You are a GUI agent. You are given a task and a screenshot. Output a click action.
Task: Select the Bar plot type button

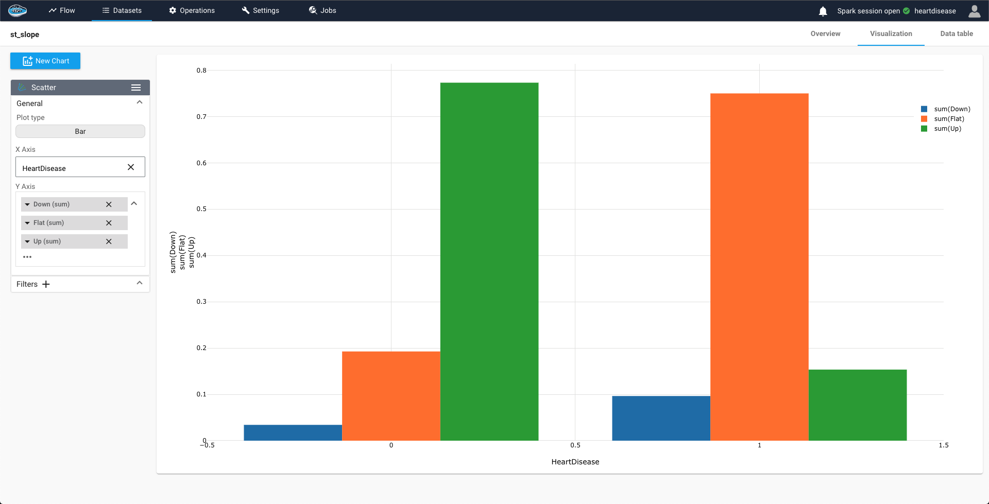[x=80, y=131]
